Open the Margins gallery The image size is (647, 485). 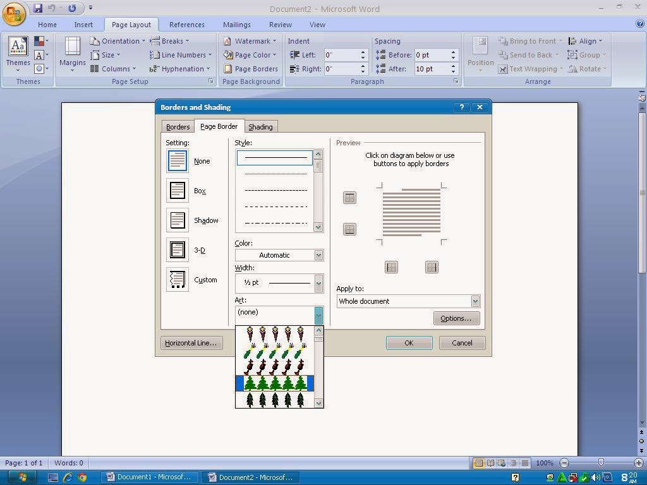[x=72, y=55]
